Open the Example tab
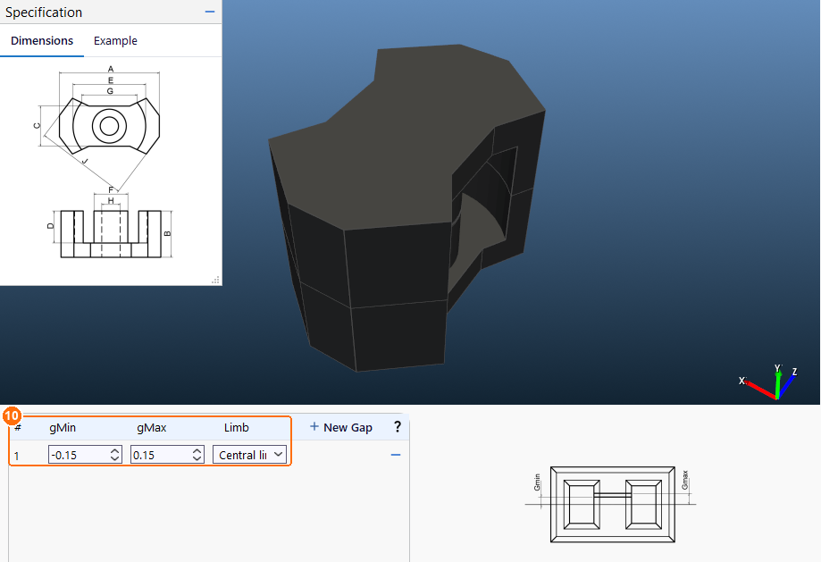The width and height of the screenshot is (821, 562). [115, 41]
